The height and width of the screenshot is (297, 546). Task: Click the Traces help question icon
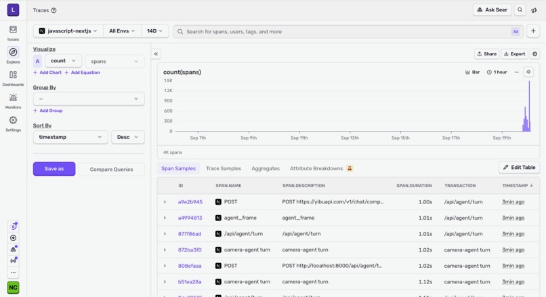[x=54, y=10]
